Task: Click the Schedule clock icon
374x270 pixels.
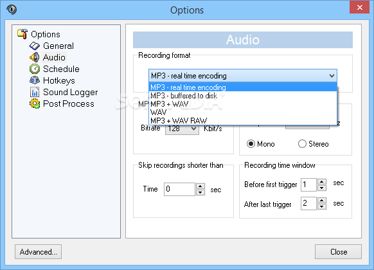Action: tap(35, 69)
